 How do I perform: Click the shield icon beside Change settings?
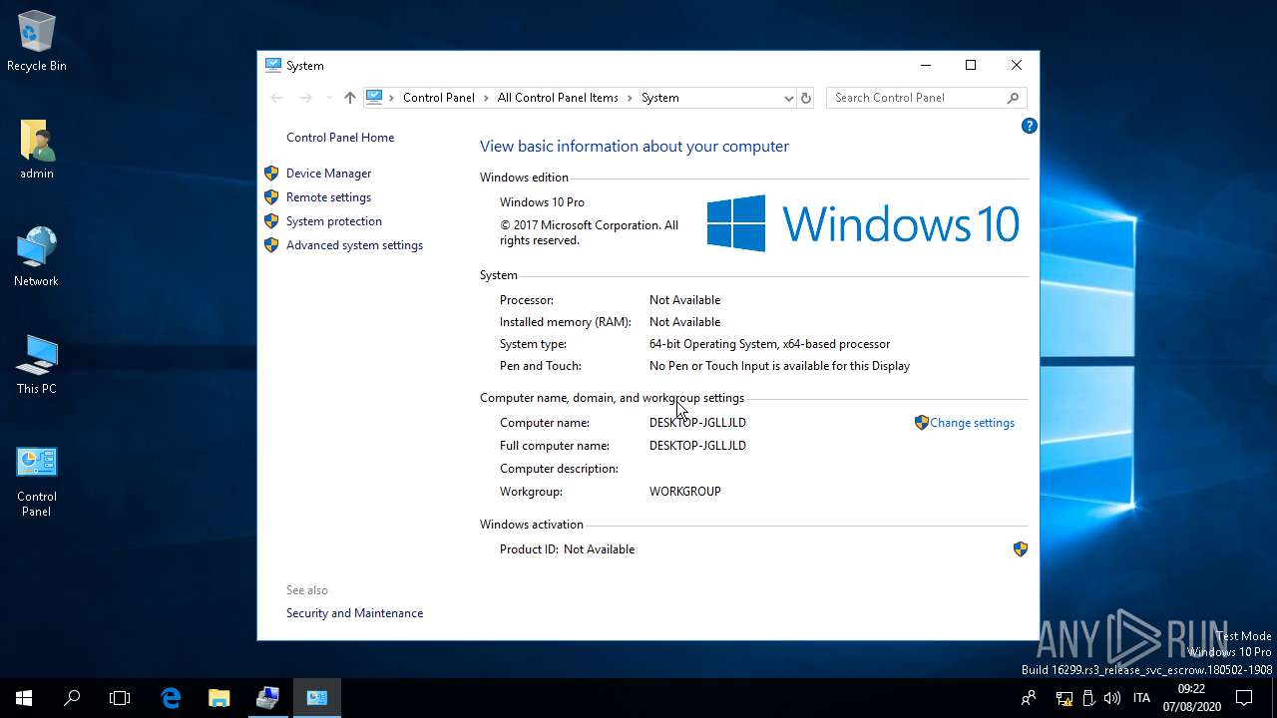point(921,423)
